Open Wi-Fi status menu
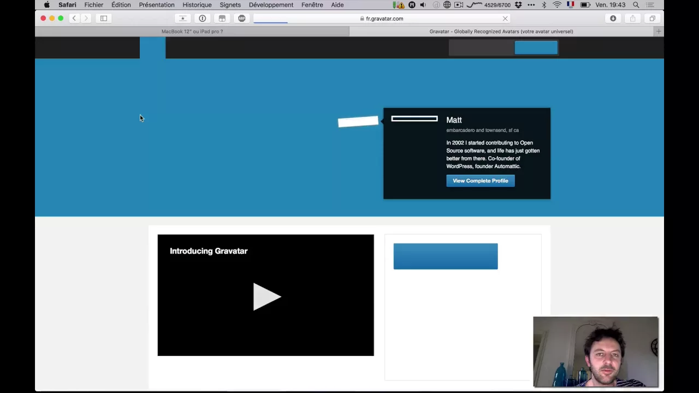 (557, 5)
